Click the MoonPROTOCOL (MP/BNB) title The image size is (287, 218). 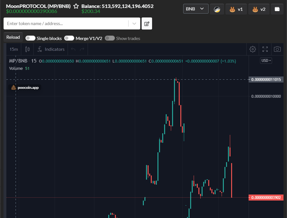click(x=38, y=6)
